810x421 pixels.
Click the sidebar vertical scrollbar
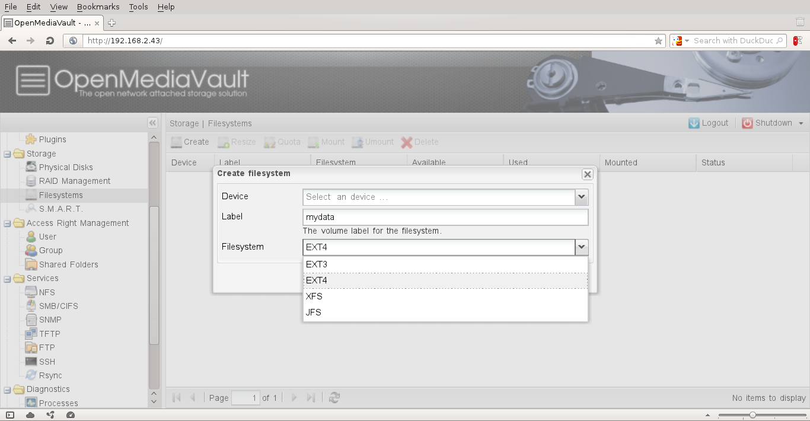tap(154, 275)
